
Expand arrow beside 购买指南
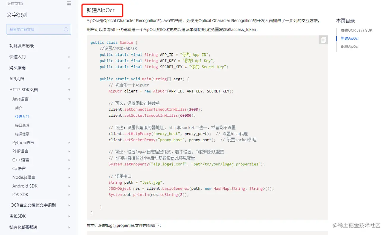69,68
